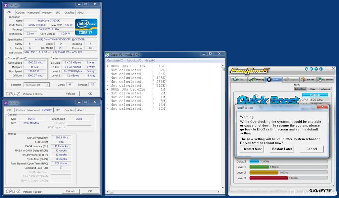Click the Super PI vertical scrollbar down arrow

223,188
